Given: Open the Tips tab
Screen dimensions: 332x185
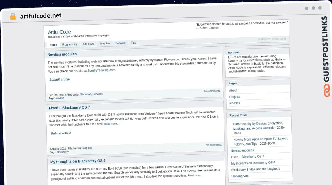Looking at the screenshot, I should tap(133, 43).
